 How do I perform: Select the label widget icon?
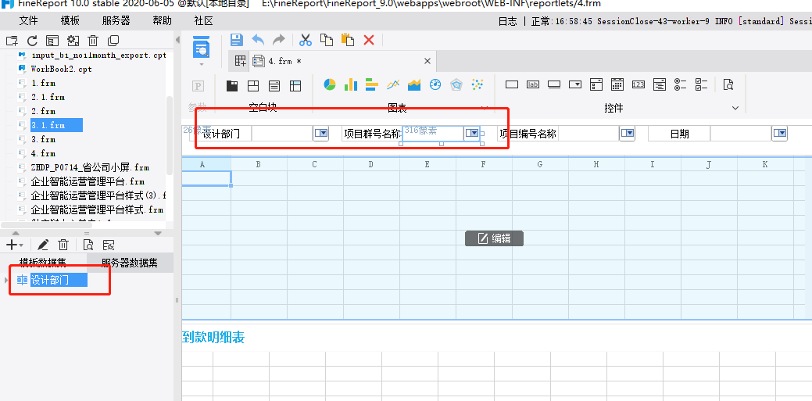(533, 84)
